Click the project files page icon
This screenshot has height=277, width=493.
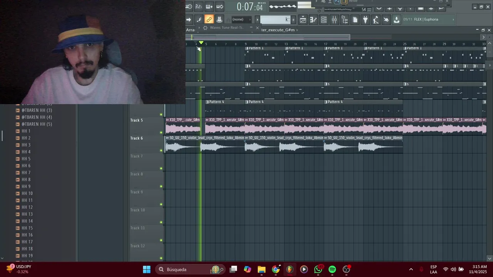[x=355, y=20]
